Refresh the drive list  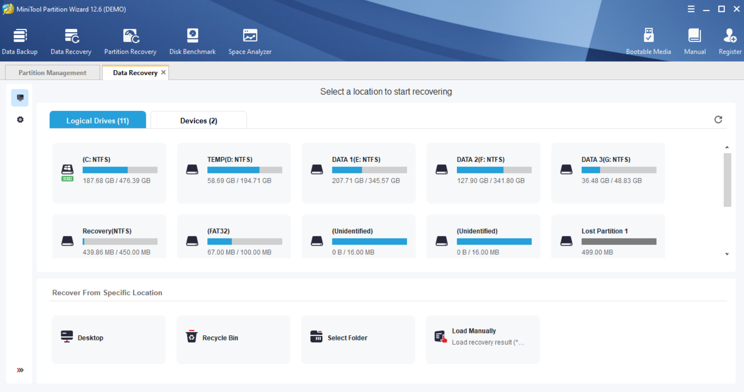718,120
